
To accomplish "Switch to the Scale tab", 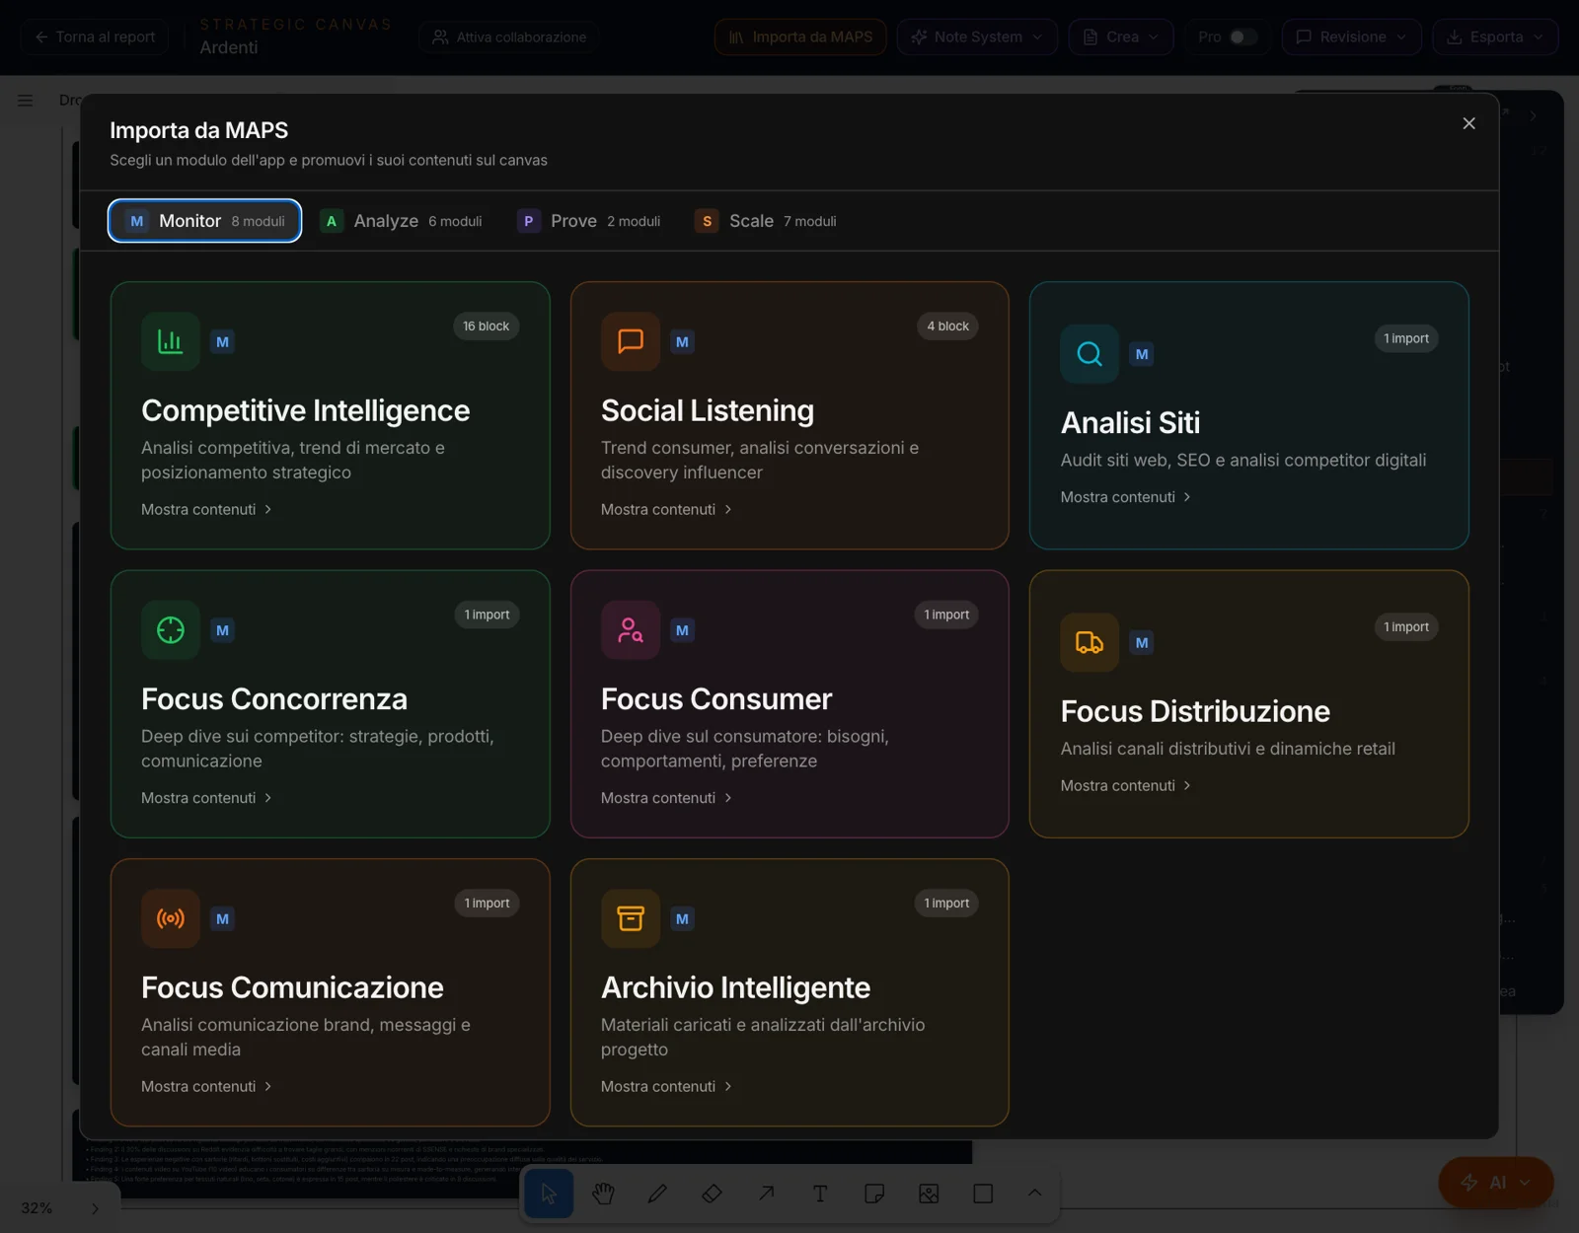I will 766,221.
